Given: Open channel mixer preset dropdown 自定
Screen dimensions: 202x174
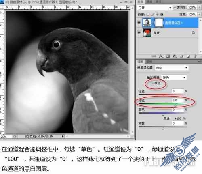Looking at the screenshot, I should click(172, 68).
